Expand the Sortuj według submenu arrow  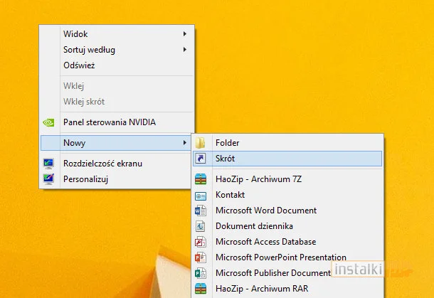pos(185,50)
